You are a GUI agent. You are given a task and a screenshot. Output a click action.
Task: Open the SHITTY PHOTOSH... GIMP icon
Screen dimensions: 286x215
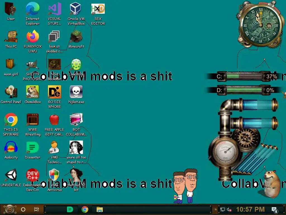point(33,69)
